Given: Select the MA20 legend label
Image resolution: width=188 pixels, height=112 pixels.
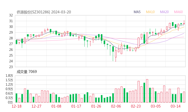Looking at the screenshot, I should 164,12.
